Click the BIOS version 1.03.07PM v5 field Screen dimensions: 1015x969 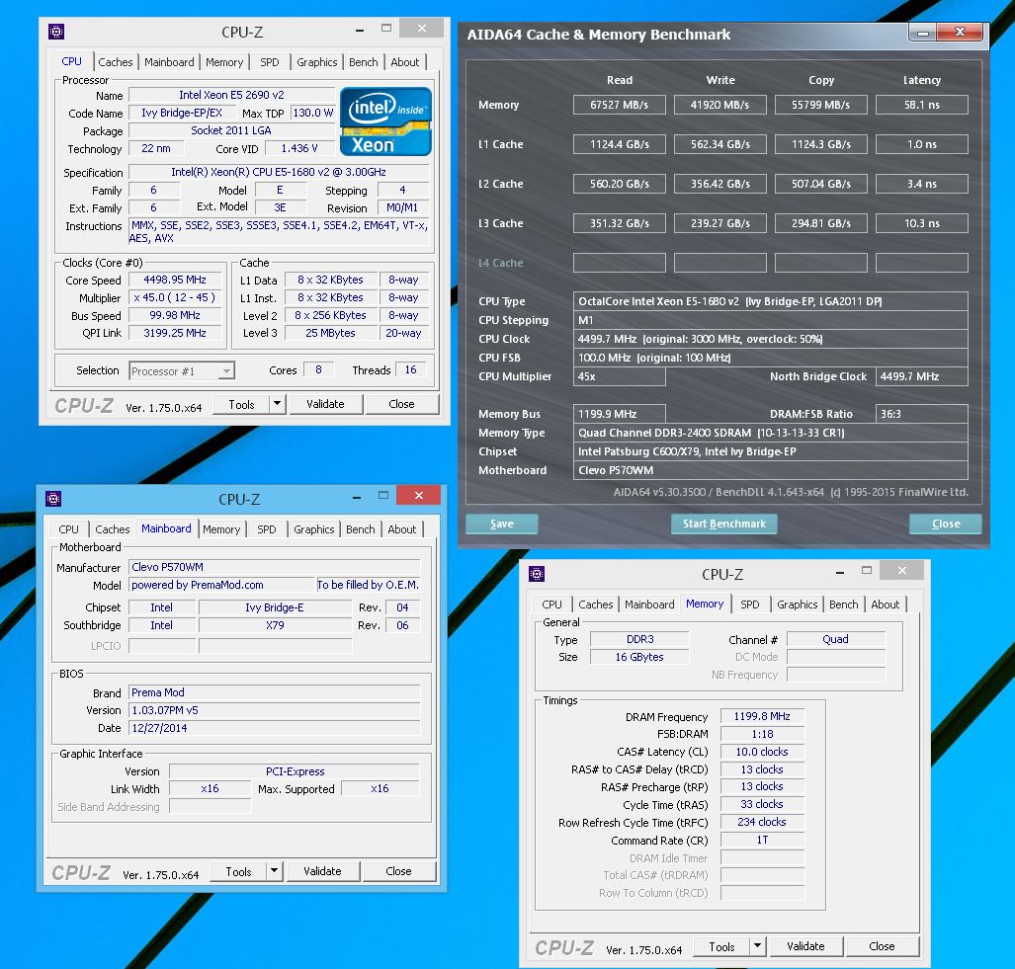275,710
